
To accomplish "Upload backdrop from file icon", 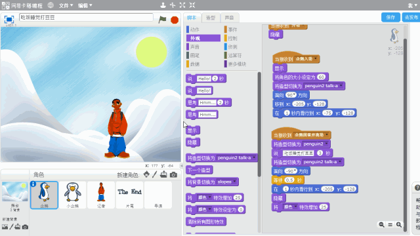I will coord(18,227).
